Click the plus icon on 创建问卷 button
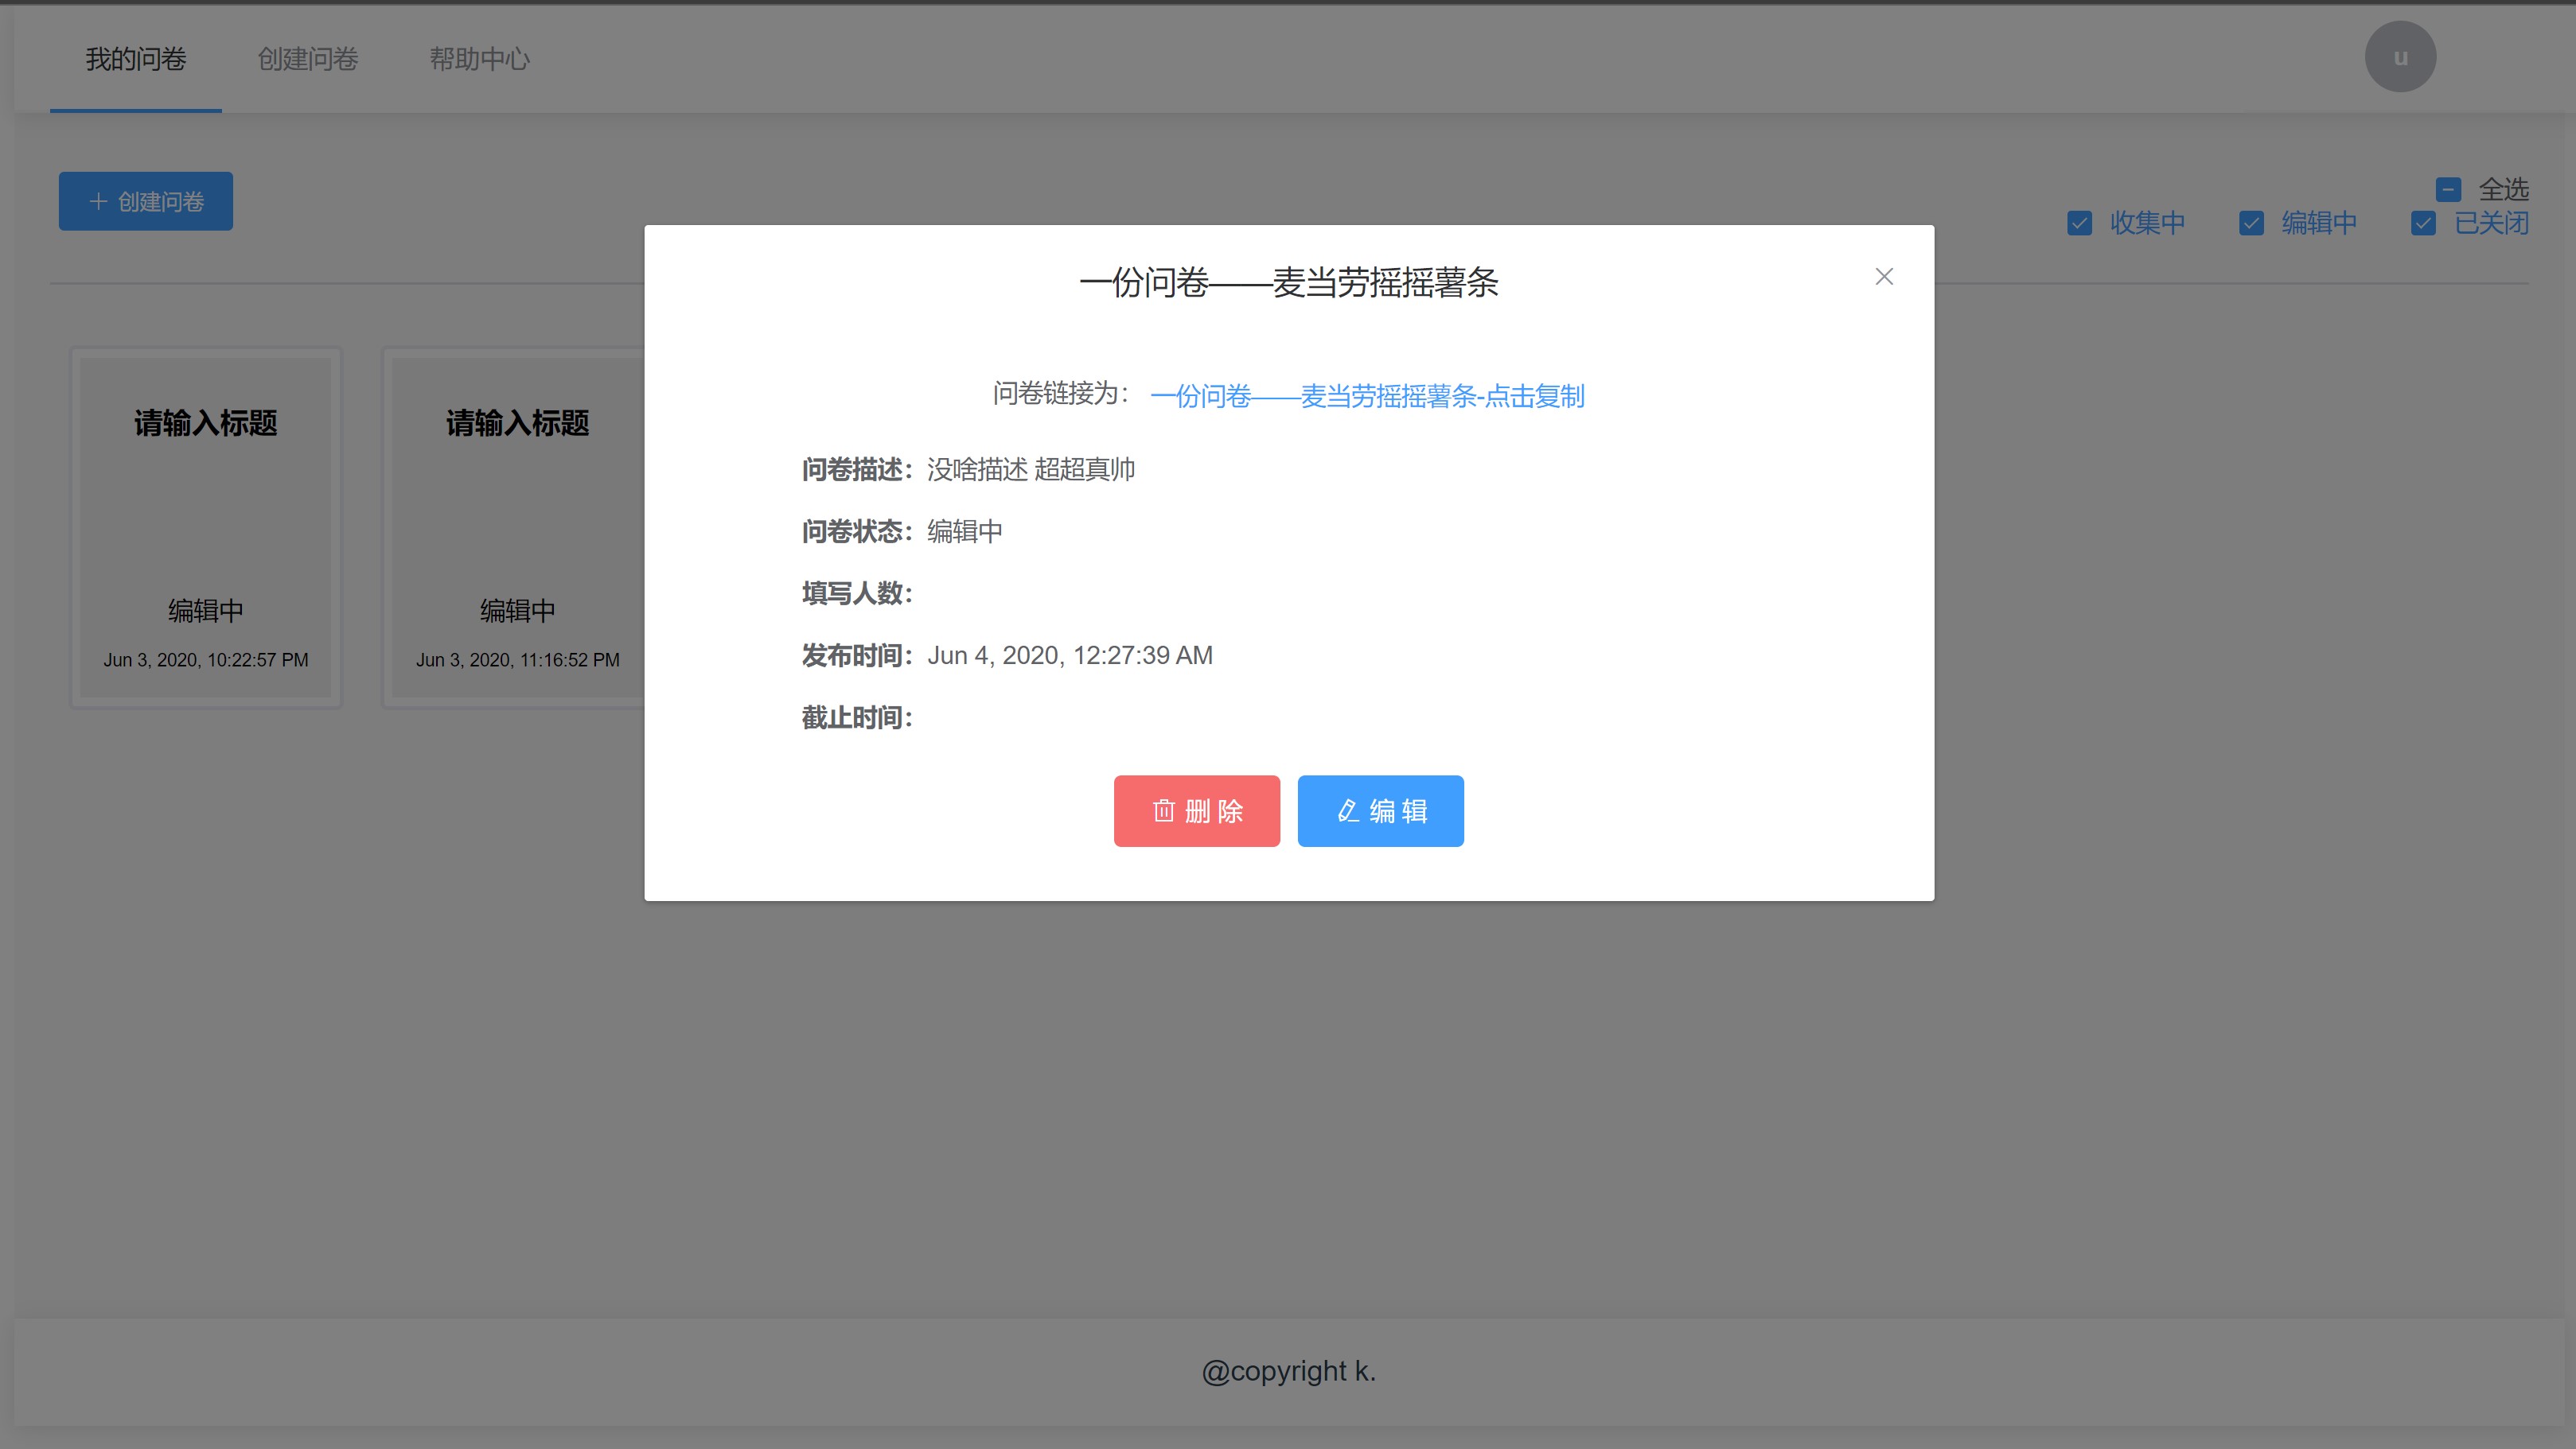 tap(98, 202)
